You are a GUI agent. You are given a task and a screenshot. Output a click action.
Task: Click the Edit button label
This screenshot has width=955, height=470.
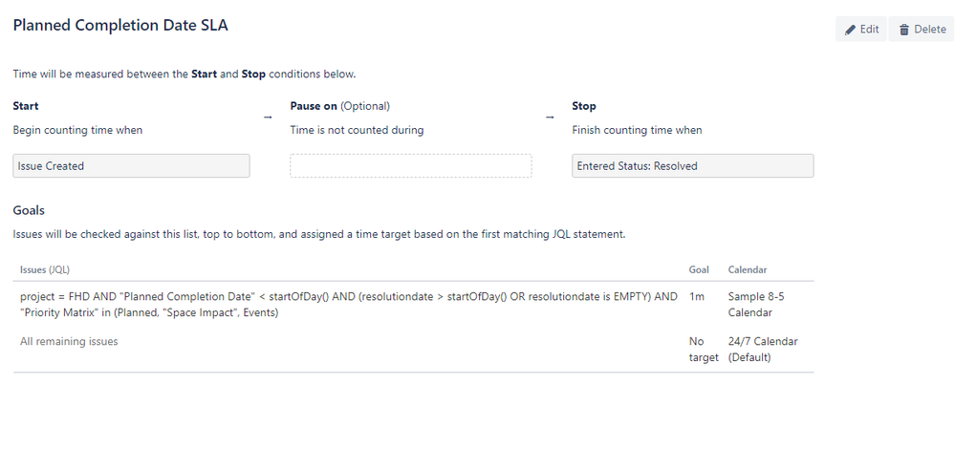(x=869, y=30)
